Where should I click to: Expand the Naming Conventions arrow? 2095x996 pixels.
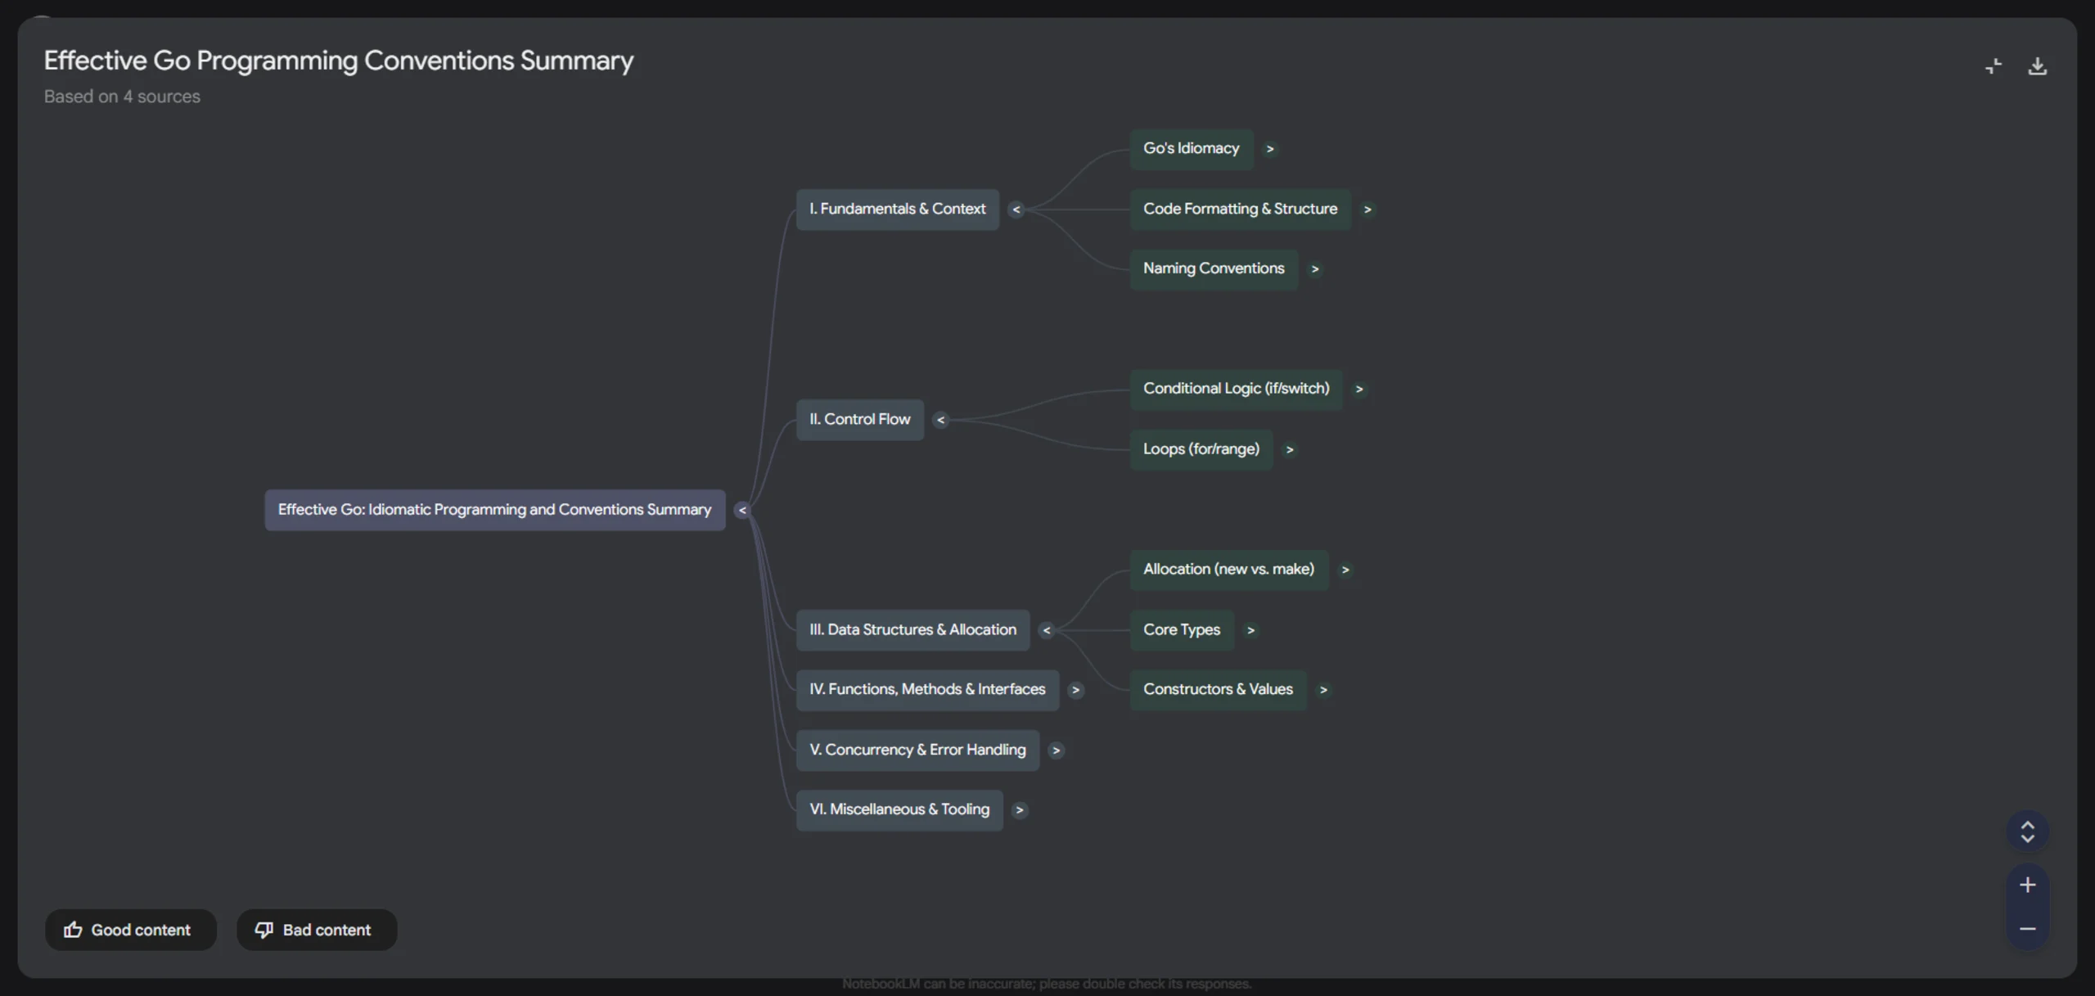click(1314, 269)
